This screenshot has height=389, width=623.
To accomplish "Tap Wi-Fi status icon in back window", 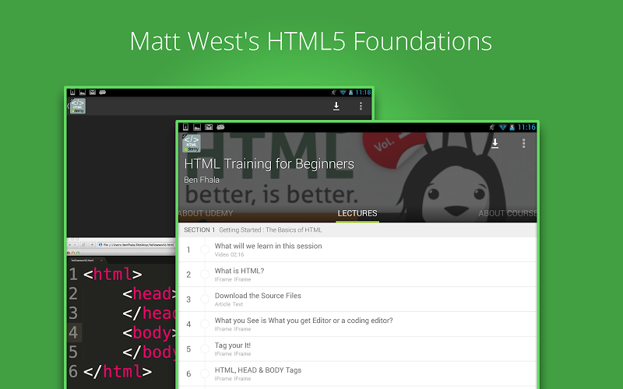I will tap(343, 92).
